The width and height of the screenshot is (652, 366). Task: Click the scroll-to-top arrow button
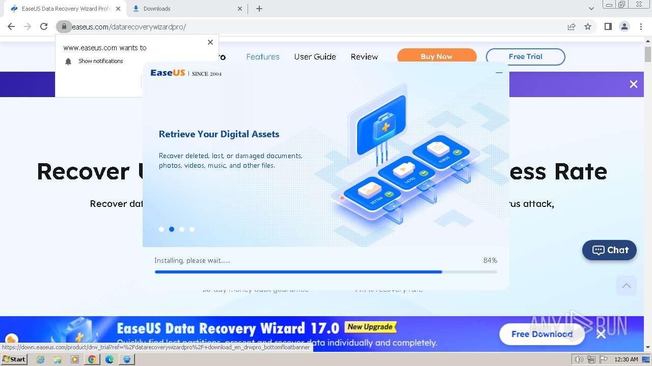pyautogui.click(x=627, y=286)
